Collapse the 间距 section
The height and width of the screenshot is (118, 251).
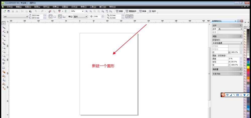(x=240, y=36)
